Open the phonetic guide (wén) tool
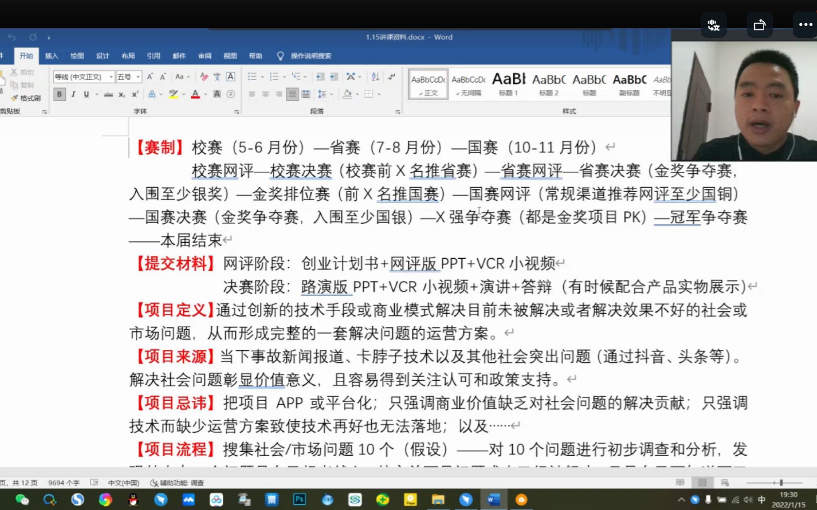 pos(217,76)
